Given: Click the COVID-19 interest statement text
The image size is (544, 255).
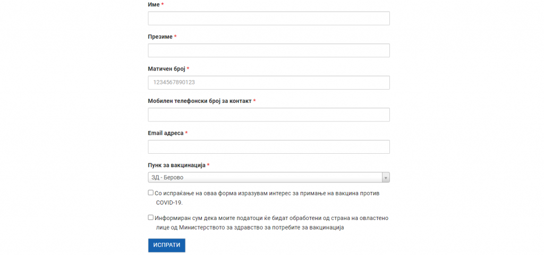Looking at the screenshot, I should [x=267, y=194].
